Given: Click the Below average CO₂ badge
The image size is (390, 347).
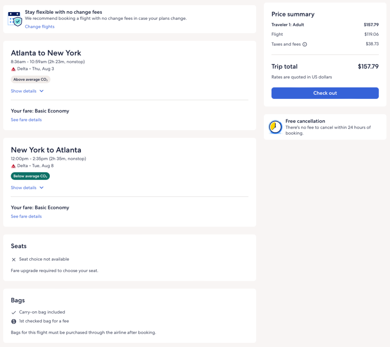Looking at the screenshot, I should pos(30,176).
